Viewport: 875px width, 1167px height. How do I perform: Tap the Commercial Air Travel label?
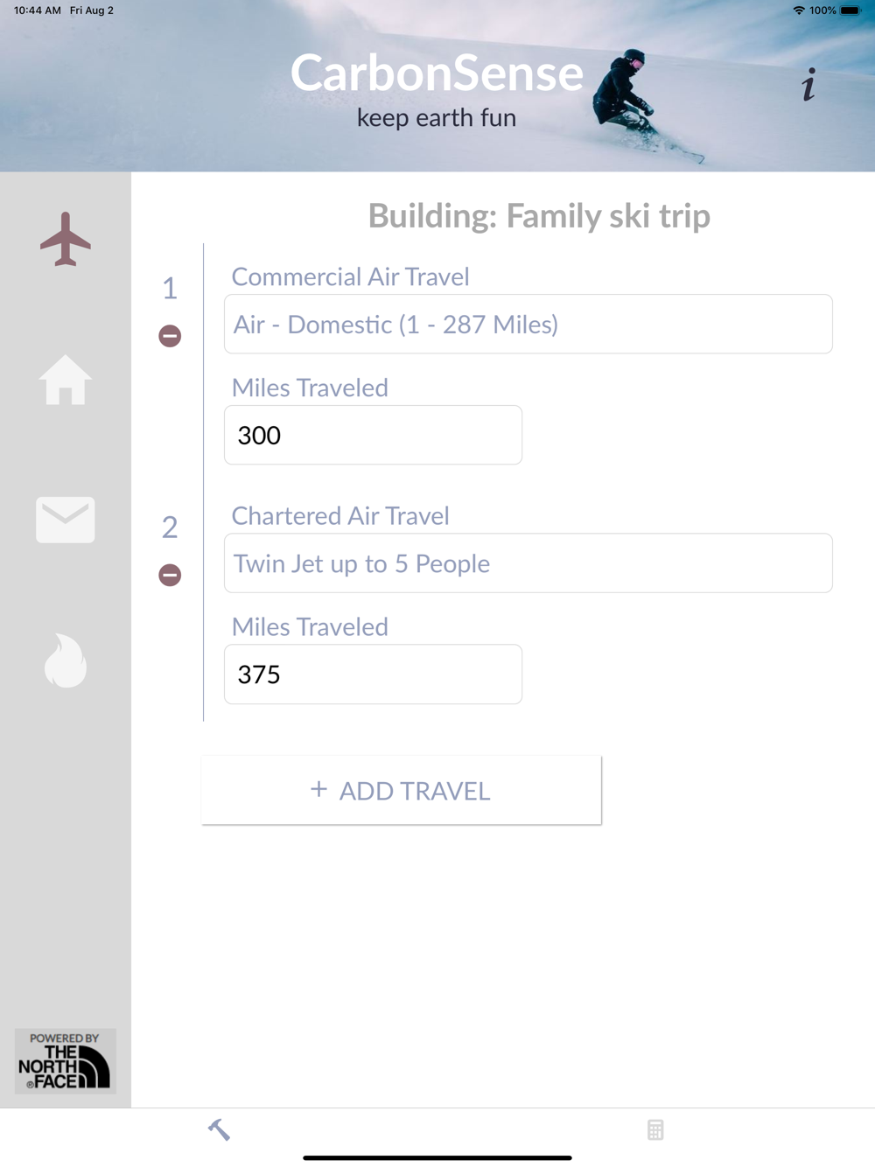[350, 276]
